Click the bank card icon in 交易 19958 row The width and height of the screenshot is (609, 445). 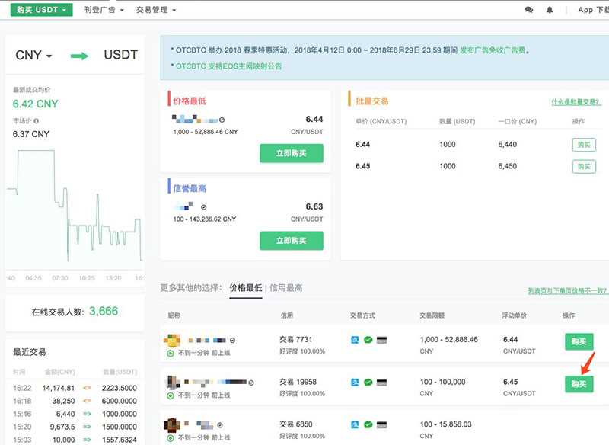[x=381, y=382]
